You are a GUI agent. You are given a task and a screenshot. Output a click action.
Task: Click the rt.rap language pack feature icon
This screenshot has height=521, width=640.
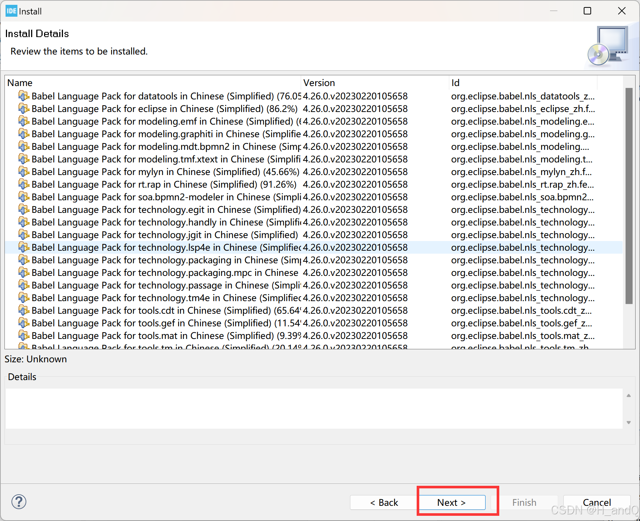point(24,184)
